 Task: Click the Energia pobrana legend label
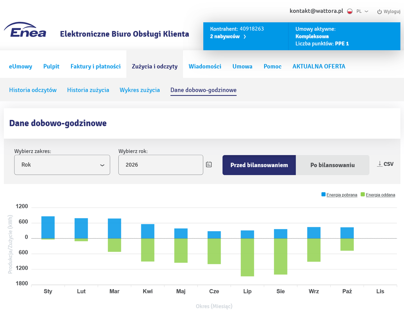click(342, 195)
